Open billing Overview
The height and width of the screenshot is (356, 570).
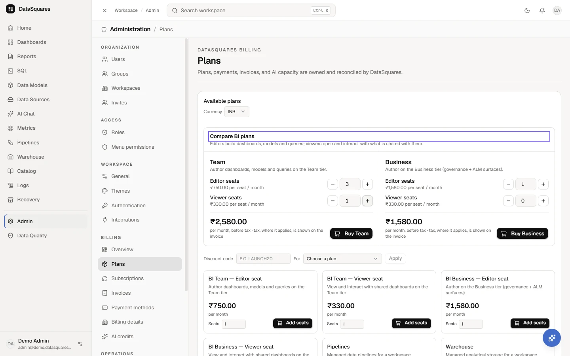140,250
